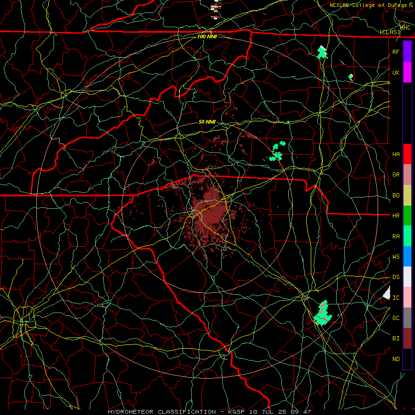The height and width of the screenshot is (415, 415).
Task: Click the white DS legend swatch
Action: coord(407,277)
